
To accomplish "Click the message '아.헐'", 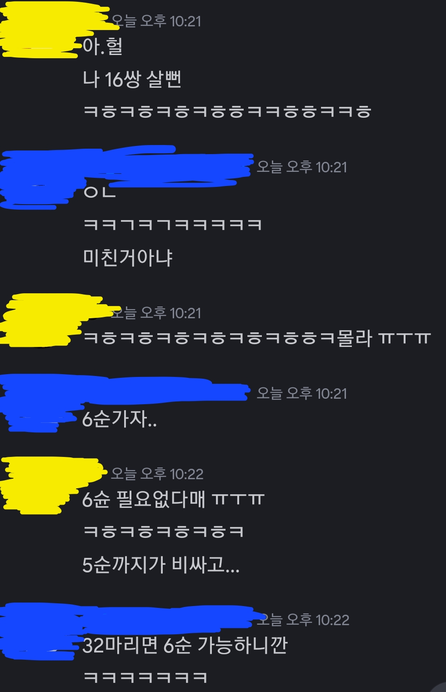I will [103, 46].
